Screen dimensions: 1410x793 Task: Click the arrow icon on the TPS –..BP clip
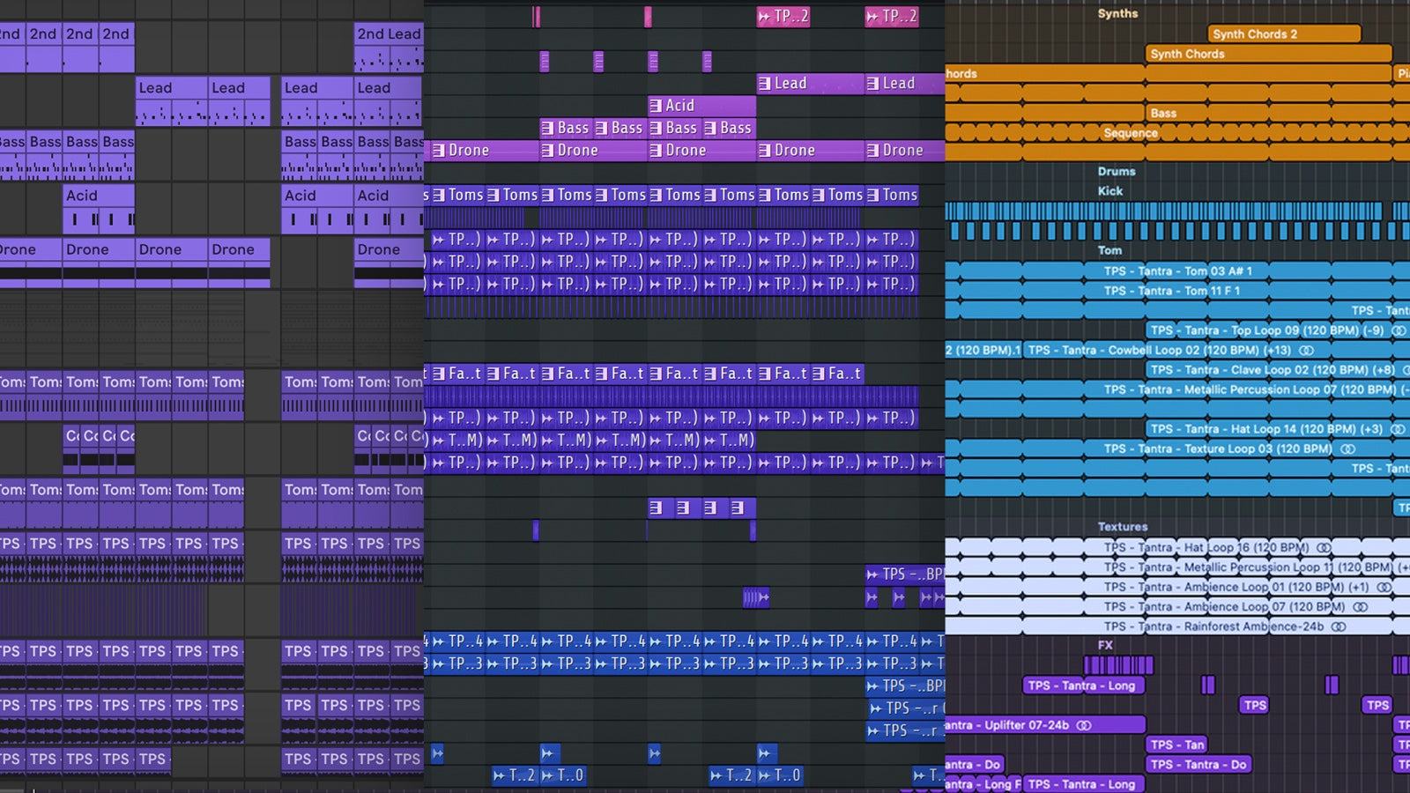coord(871,574)
